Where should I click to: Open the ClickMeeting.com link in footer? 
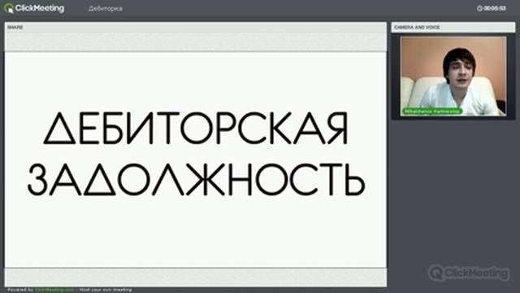[54, 290]
